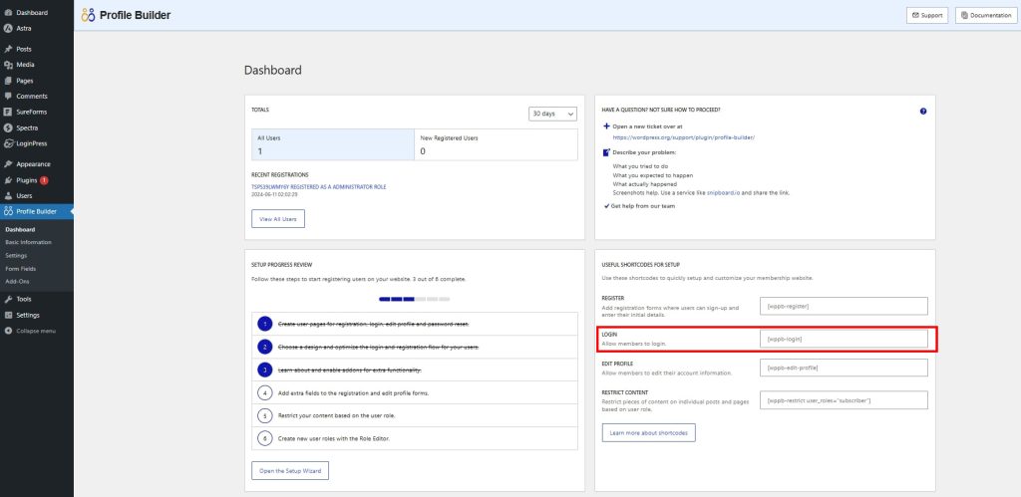Image resolution: width=1021 pixels, height=497 pixels.
Task: Click the LoginPress icon in sidebar
Action: [x=8, y=143]
